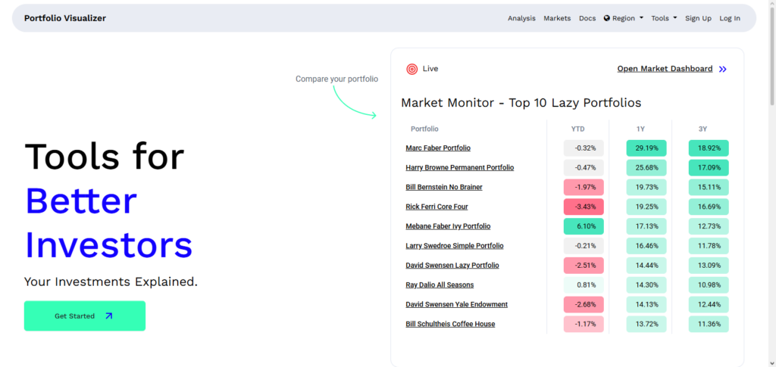Open Bill Schultheis Coffee House link
The height and width of the screenshot is (367, 776).
[x=450, y=324]
